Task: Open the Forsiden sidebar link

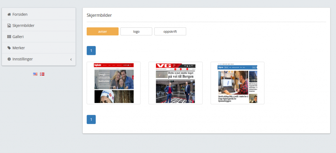Action: 20,14
